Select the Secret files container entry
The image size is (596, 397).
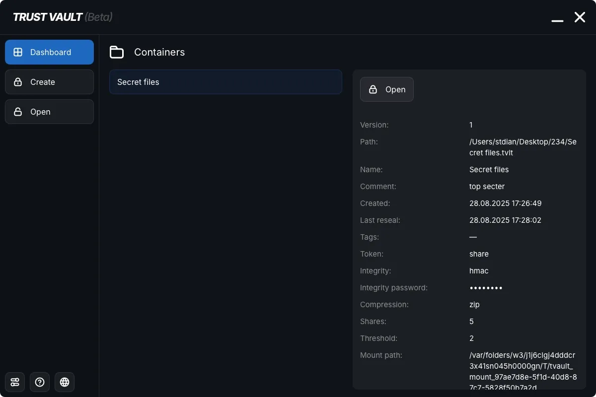(225, 82)
